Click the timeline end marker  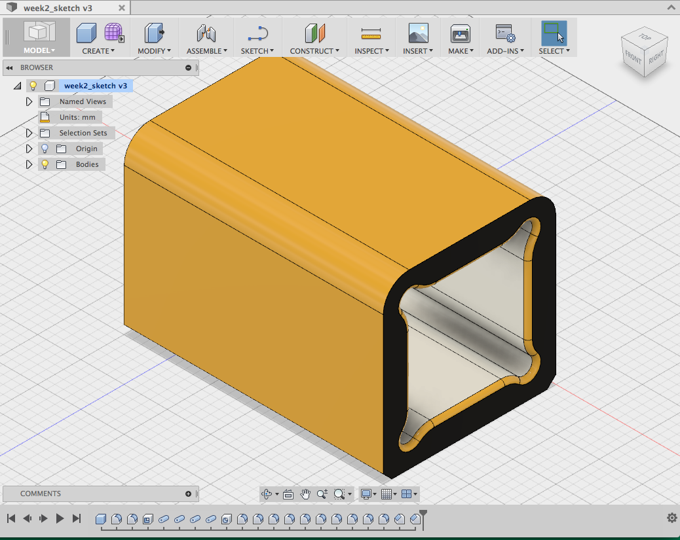(x=423, y=519)
